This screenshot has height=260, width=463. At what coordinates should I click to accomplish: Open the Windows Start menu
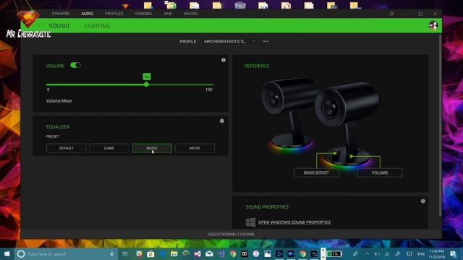click(7, 253)
